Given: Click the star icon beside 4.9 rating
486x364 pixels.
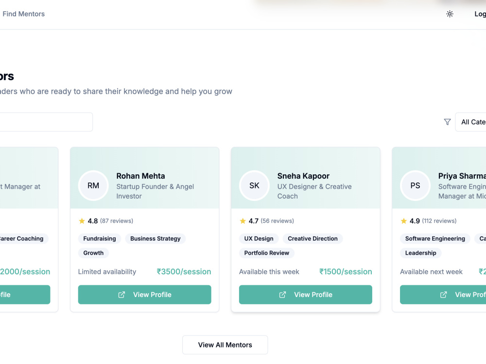Looking at the screenshot, I should tap(403, 221).
